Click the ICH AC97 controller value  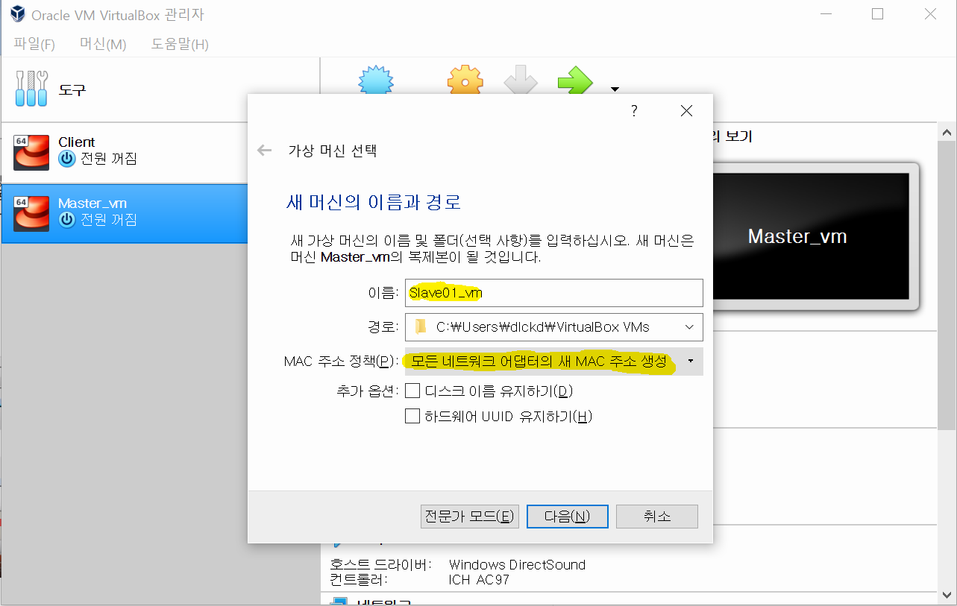coord(479,579)
